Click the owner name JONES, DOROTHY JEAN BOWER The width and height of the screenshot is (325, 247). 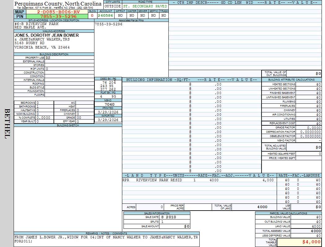[47, 35]
